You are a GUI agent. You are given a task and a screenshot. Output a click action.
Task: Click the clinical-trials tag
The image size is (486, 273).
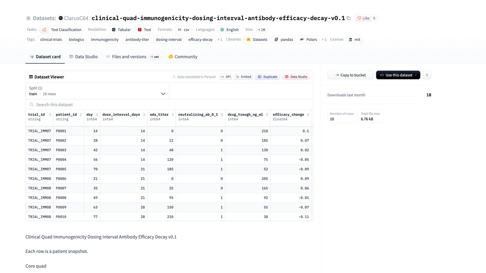point(51,39)
